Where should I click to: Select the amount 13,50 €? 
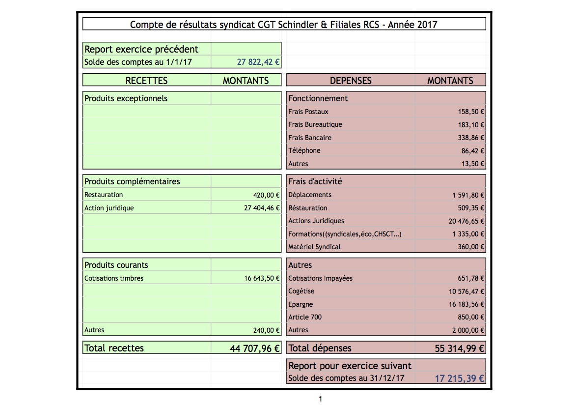(x=472, y=164)
